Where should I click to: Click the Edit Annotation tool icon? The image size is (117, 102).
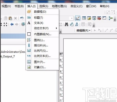(100, 30)
